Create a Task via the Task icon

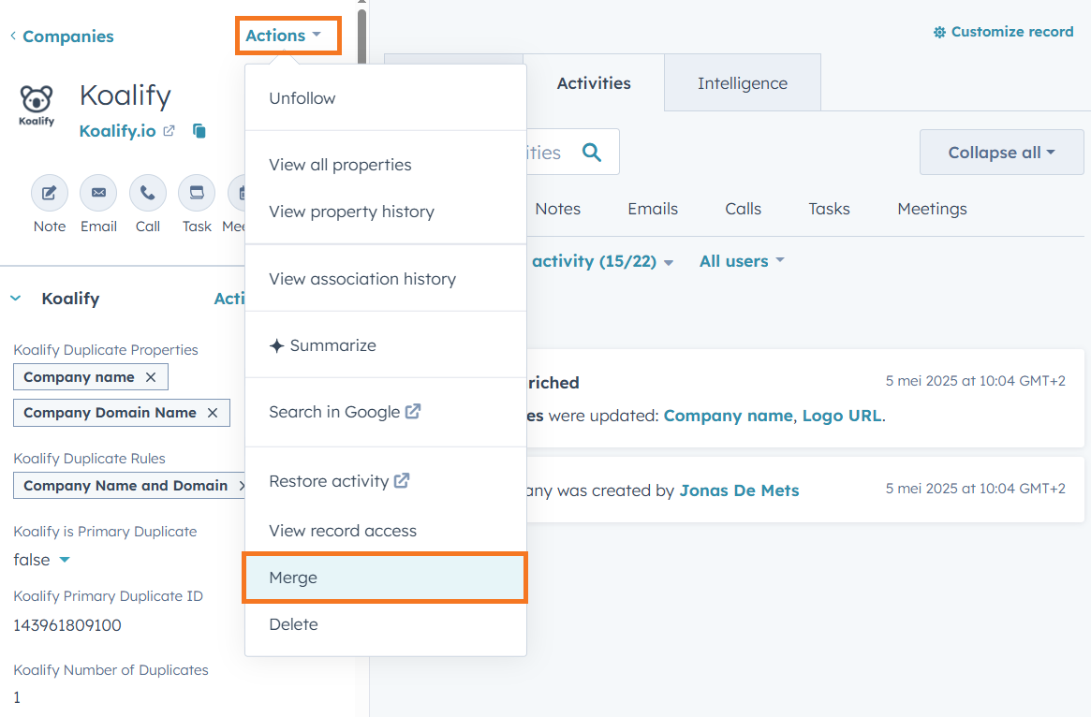pyautogui.click(x=196, y=195)
